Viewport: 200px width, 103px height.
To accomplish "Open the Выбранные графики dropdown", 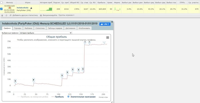I will tap(46, 33).
